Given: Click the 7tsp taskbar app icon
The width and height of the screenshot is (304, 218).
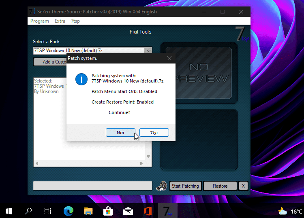Looking at the screenshot, I should (168, 211).
